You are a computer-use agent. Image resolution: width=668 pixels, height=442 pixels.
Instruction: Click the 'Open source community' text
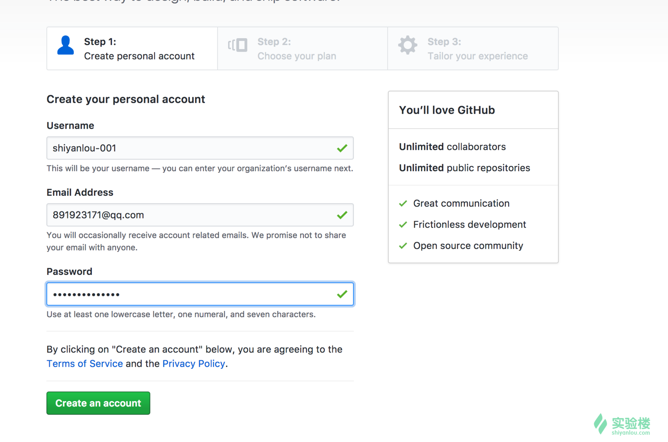[x=468, y=246]
